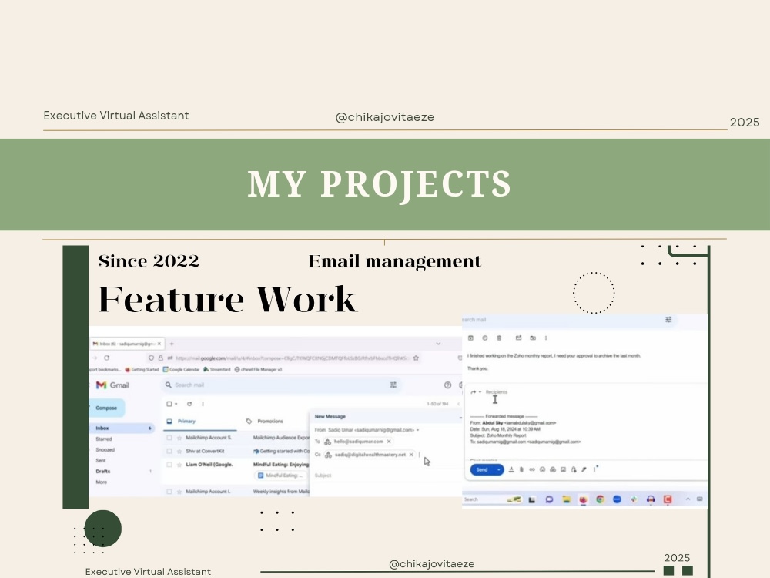
Task: Open the Drafts folder
Action: [102, 472]
